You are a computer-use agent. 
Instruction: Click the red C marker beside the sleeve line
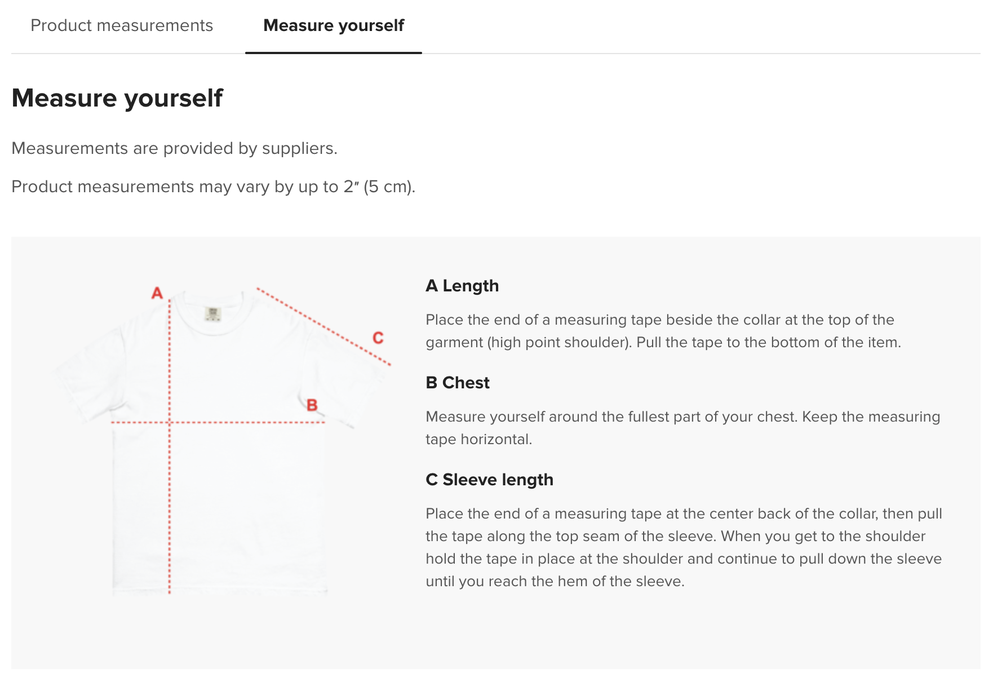pyautogui.click(x=378, y=338)
